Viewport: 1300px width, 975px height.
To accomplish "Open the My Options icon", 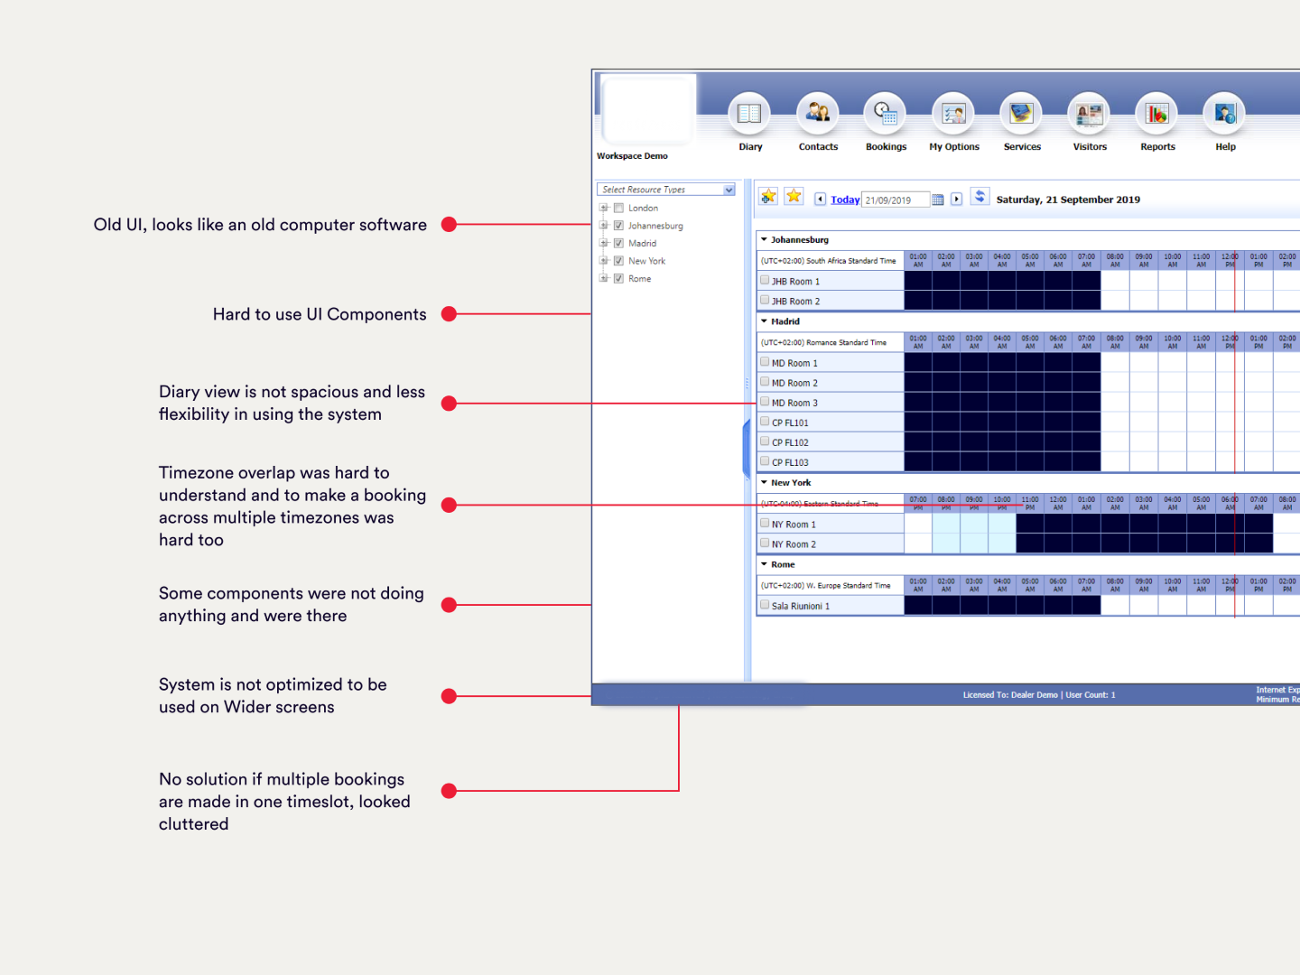I will (953, 114).
